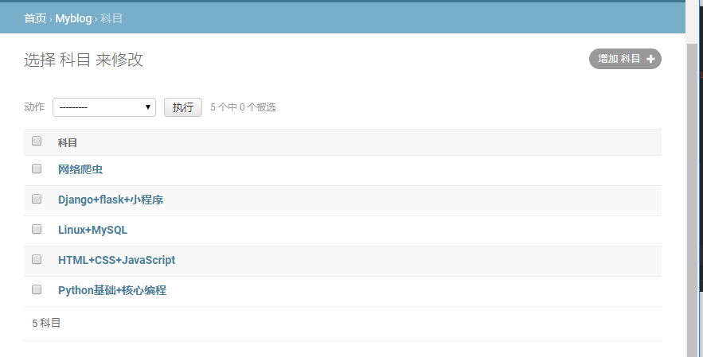Viewport: 703px width, 357px height.
Task: Open the Django+flask+小程序 subject link
Action: click(x=111, y=200)
